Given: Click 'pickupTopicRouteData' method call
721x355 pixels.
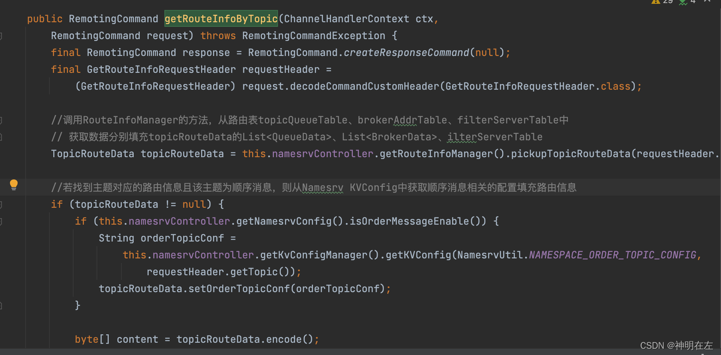Looking at the screenshot, I should coord(571,154).
